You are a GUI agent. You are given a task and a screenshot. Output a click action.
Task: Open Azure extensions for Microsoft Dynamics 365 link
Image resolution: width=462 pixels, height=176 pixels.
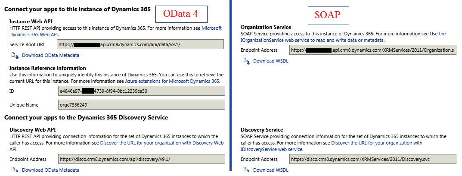click(x=172, y=81)
